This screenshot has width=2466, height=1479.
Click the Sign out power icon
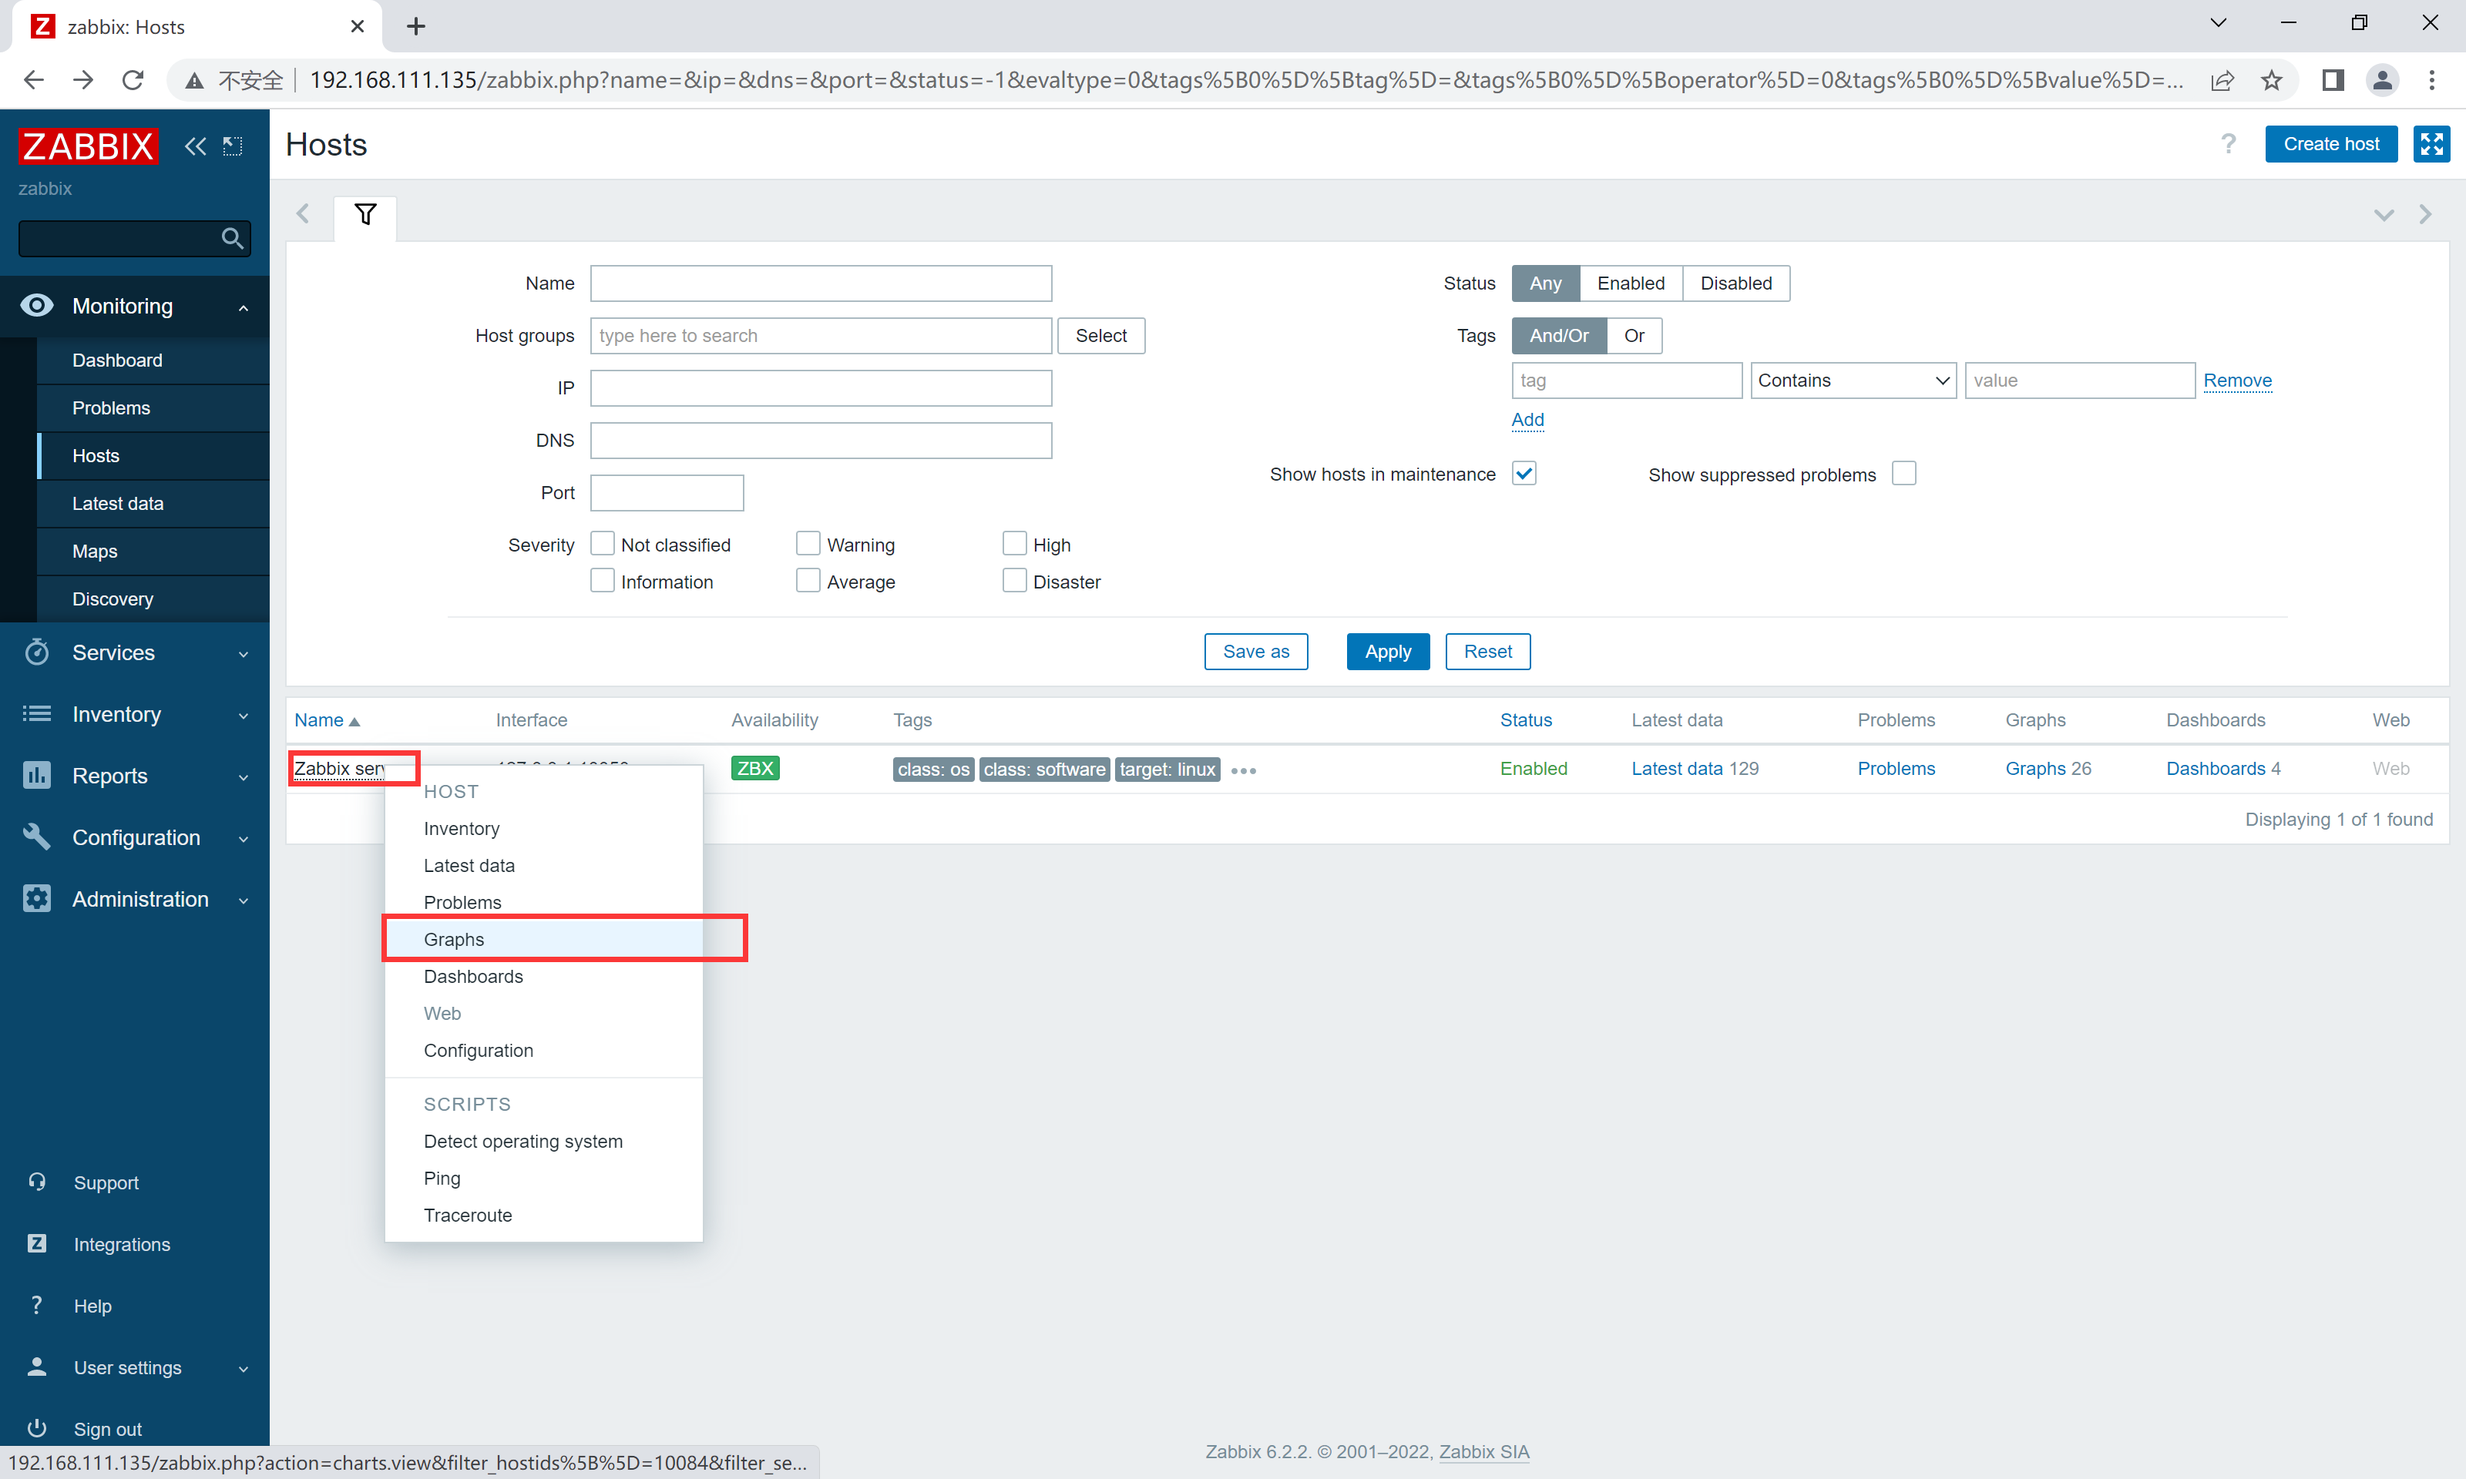[37, 1428]
